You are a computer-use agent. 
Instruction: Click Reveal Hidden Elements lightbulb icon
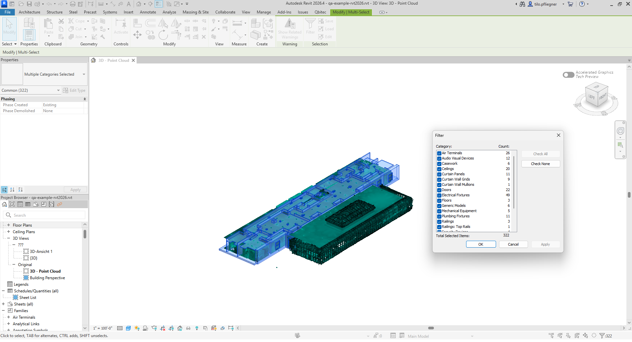tap(197, 328)
